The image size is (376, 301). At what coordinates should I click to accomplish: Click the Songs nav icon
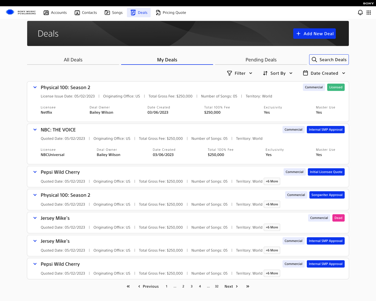[x=107, y=13]
